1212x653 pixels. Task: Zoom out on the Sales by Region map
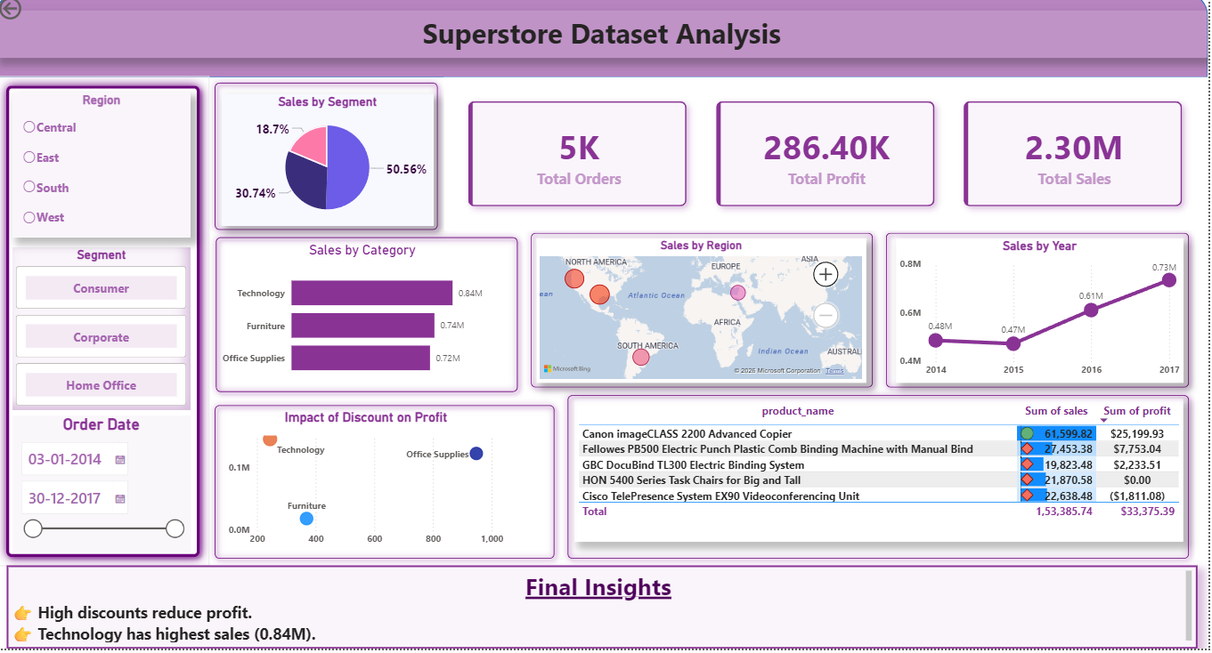pos(826,315)
